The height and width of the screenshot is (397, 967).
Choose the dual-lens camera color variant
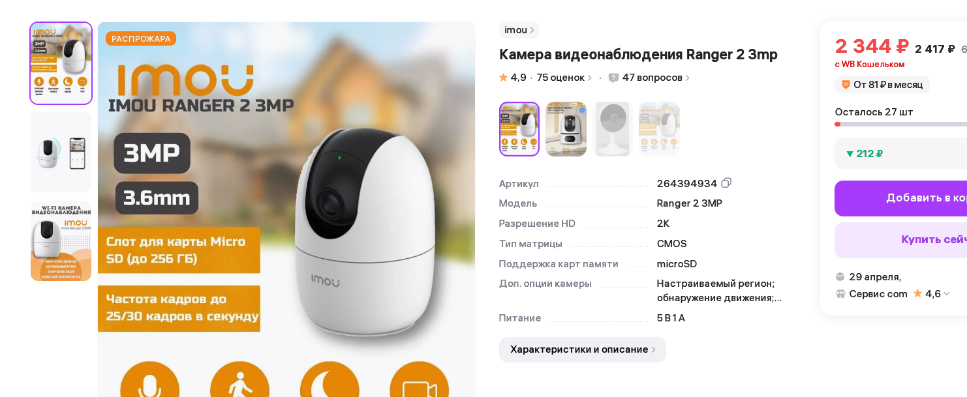pyautogui.click(x=566, y=129)
